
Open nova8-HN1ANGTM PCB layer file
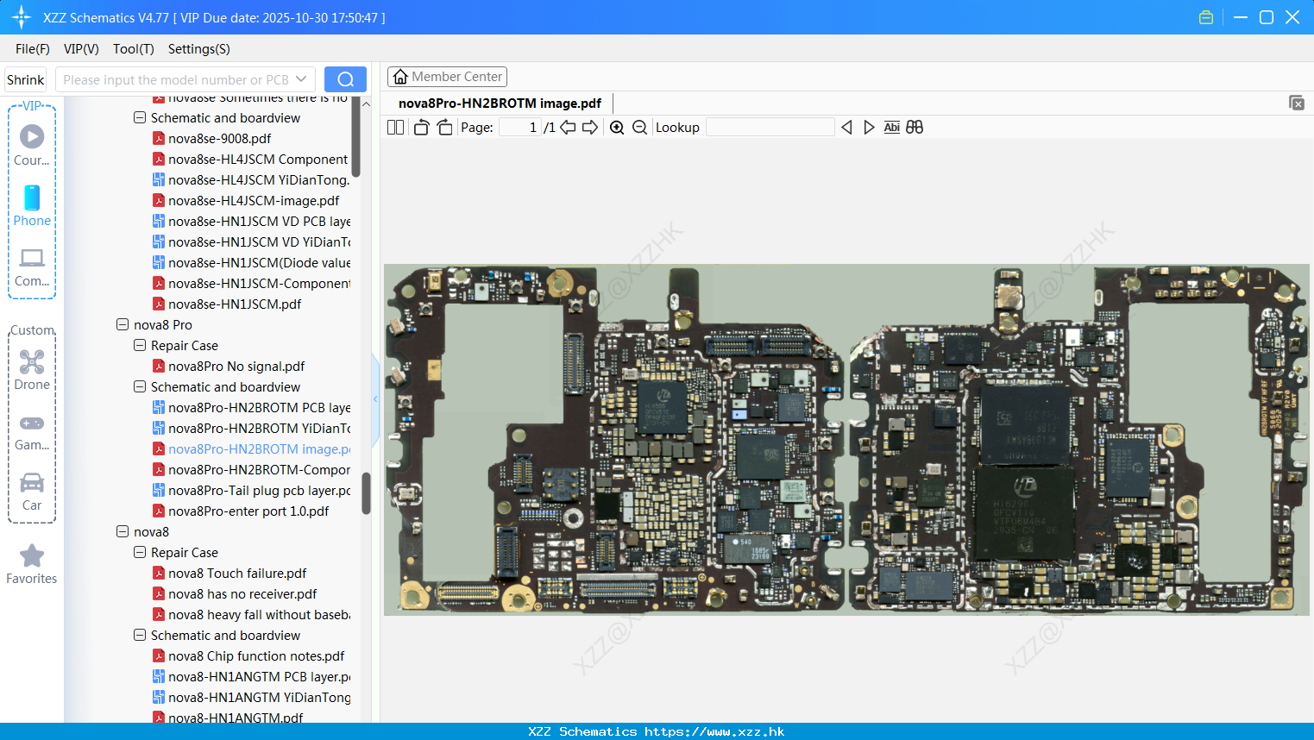(251, 677)
